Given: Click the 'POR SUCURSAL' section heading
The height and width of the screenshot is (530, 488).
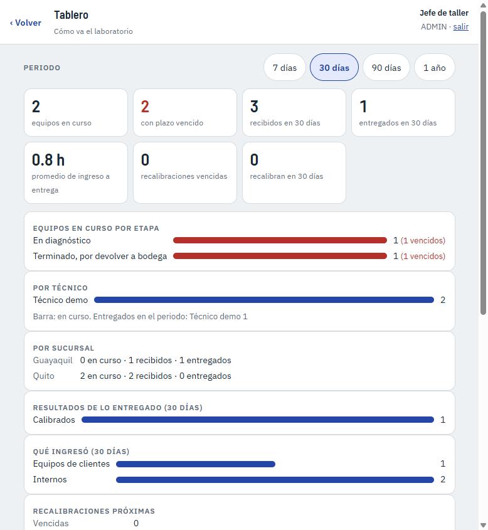Looking at the screenshot, I should pyautogui.click(x=63, y=348).
